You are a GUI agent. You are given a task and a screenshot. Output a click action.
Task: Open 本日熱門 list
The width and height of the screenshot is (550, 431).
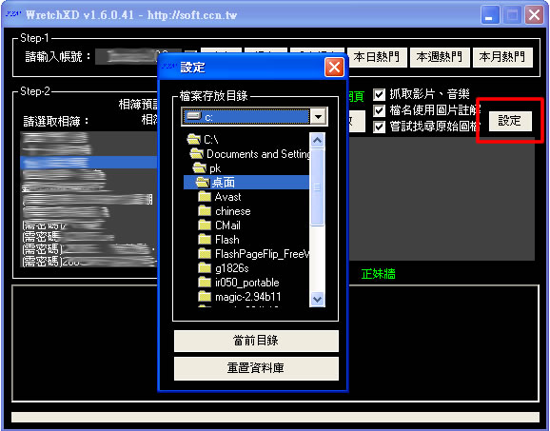(377, 57)
